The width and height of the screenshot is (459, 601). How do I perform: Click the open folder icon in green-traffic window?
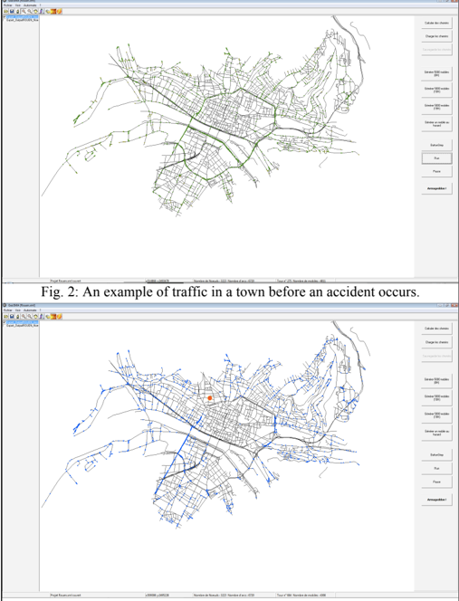pyautogui.click(x=5, y=12)
